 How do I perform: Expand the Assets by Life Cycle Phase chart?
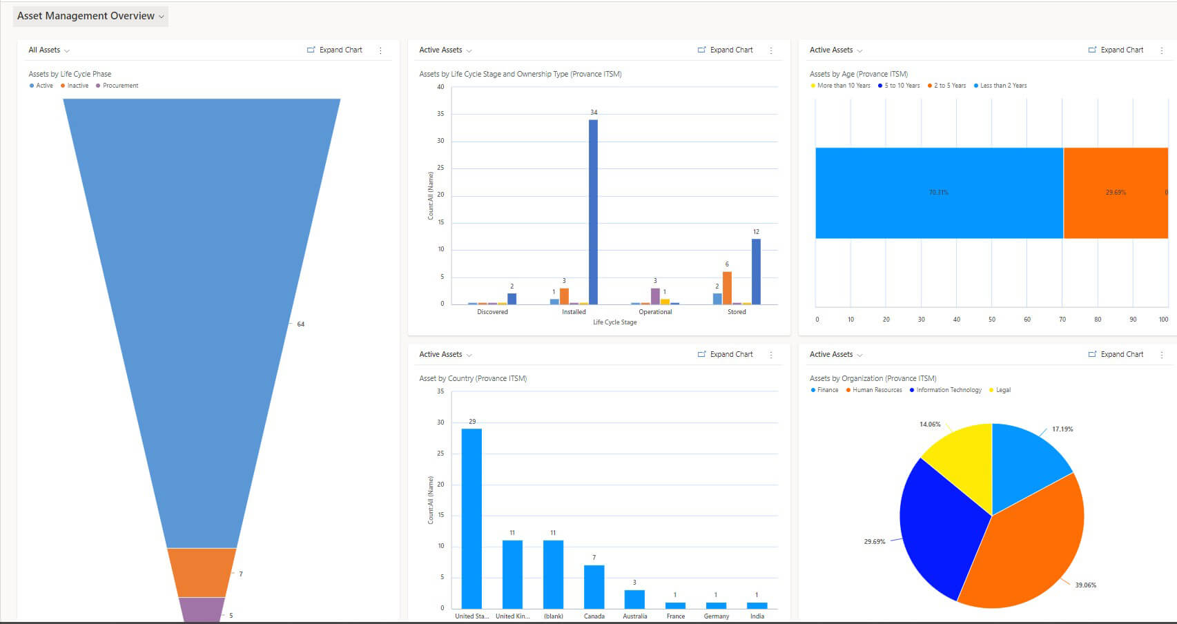pyautogui.click(x=335, y=50)
